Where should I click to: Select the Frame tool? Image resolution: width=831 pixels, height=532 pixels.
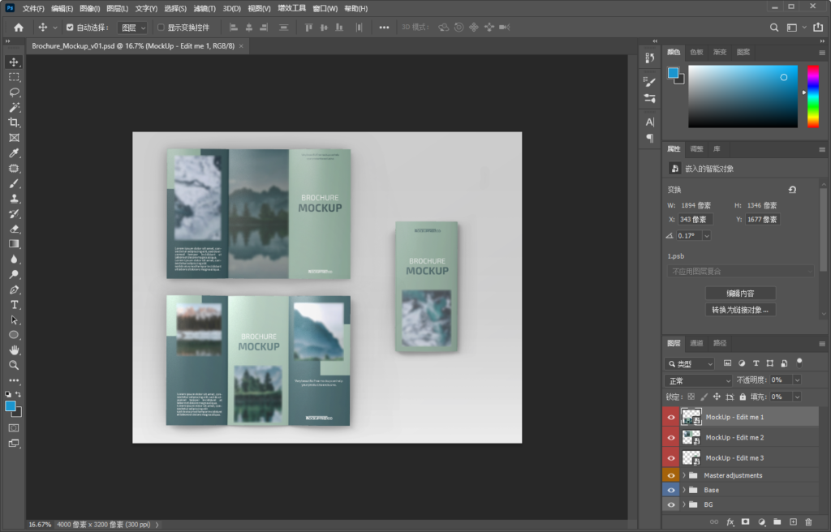click(x=14, y=138)
